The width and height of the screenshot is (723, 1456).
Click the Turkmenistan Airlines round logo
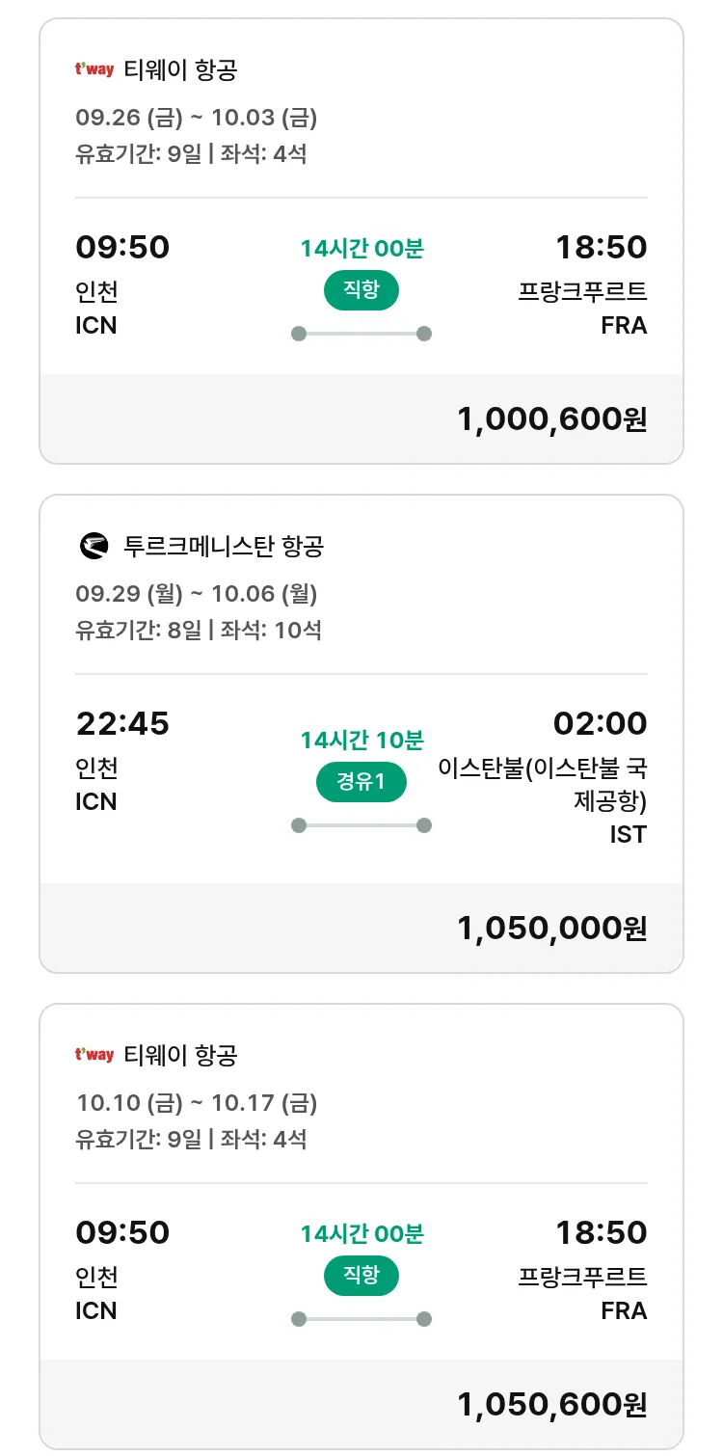click(x=94, y=546)
